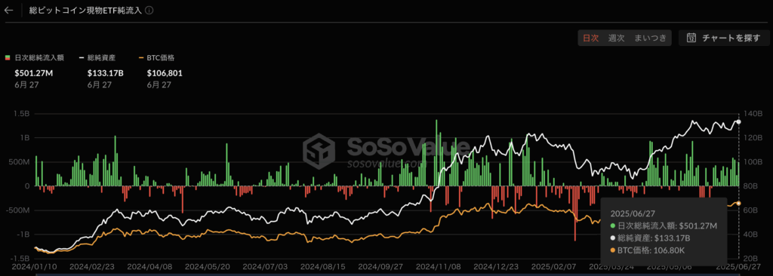Select the 日次 daily tab
Screen dimensions: 773x276
pos(591,38)
